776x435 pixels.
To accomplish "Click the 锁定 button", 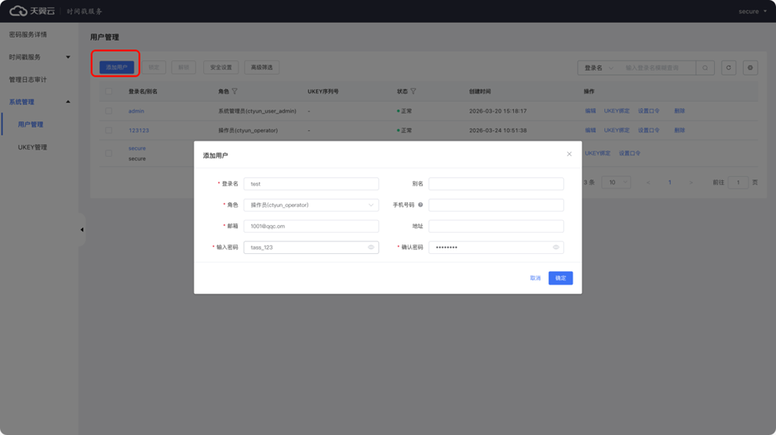I will (x=154, y=67).
